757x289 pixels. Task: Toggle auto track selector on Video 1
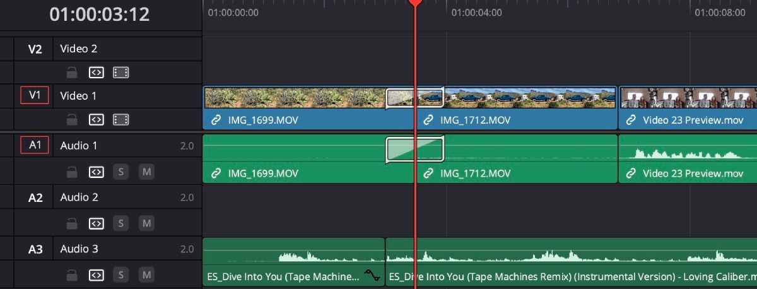[96, 119]
